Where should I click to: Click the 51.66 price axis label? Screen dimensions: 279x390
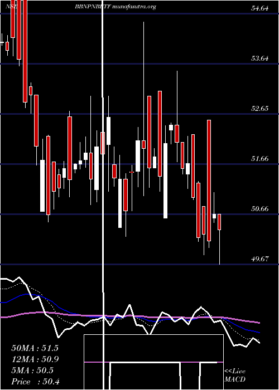tap(260, 159)
